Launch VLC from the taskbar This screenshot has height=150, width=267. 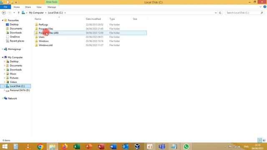pyautogui.click(x=28, y=146)
